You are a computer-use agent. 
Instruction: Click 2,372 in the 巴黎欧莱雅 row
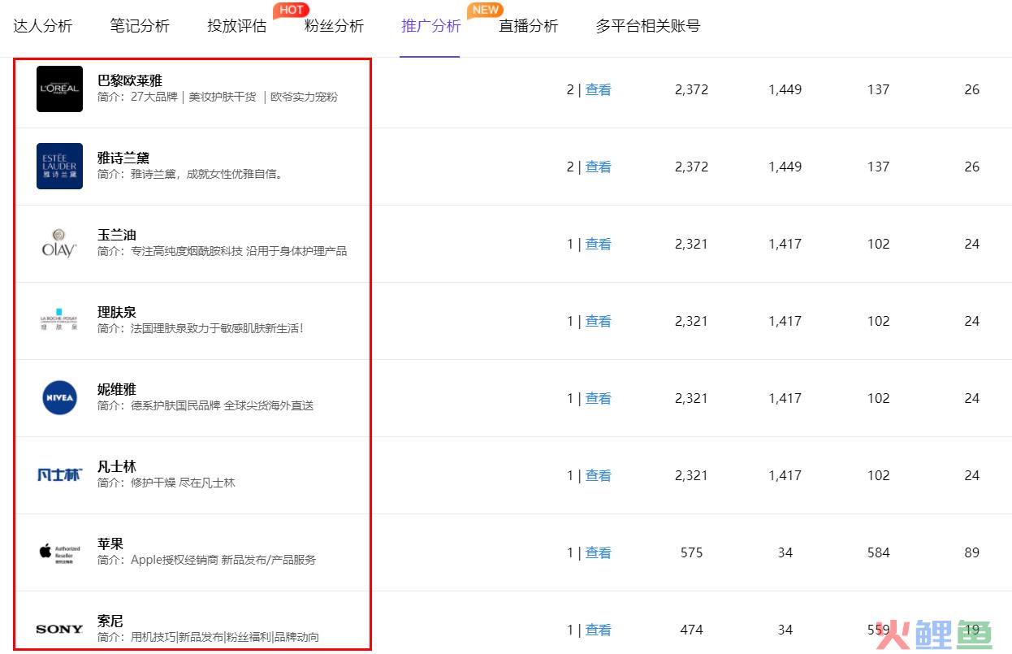pyautogui.click(x=691, y=89)
